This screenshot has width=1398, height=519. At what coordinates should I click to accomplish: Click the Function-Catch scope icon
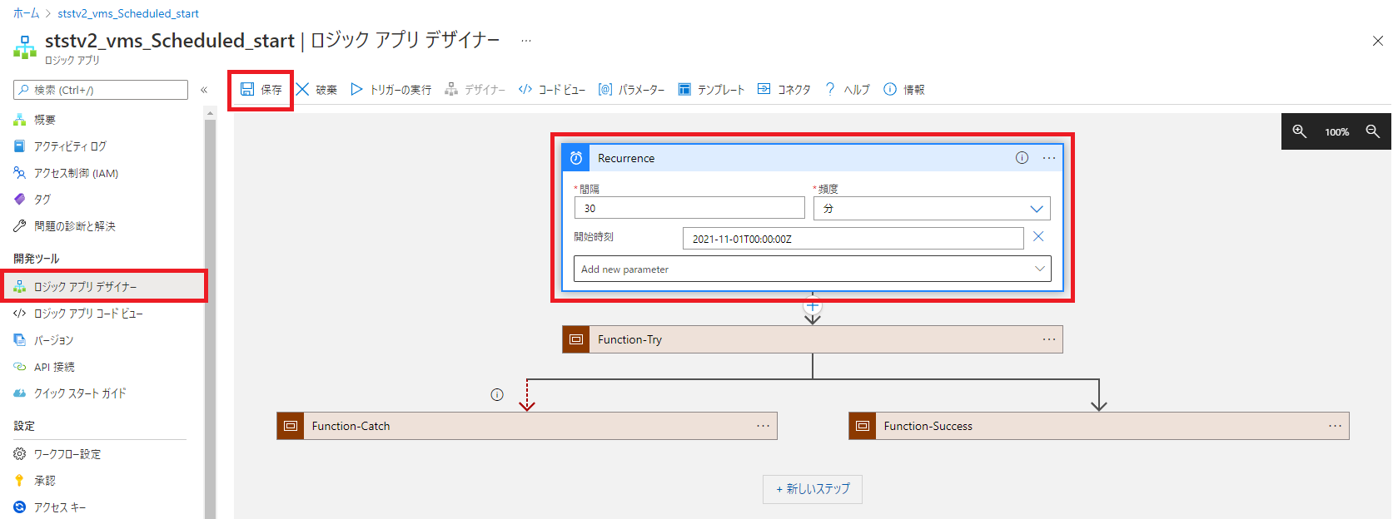[291, 426]
